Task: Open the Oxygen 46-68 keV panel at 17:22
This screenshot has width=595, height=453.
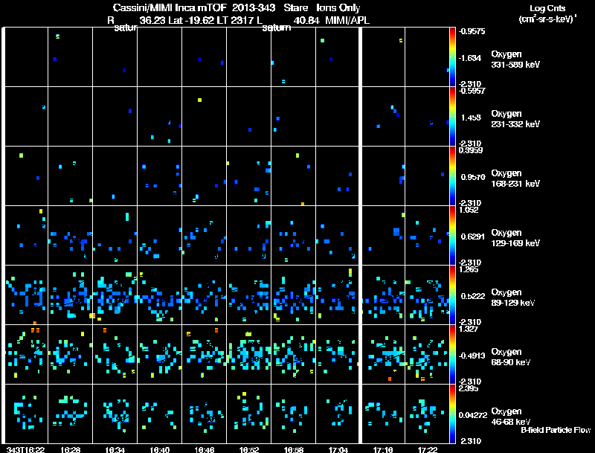Action: [x=427, y=414]
